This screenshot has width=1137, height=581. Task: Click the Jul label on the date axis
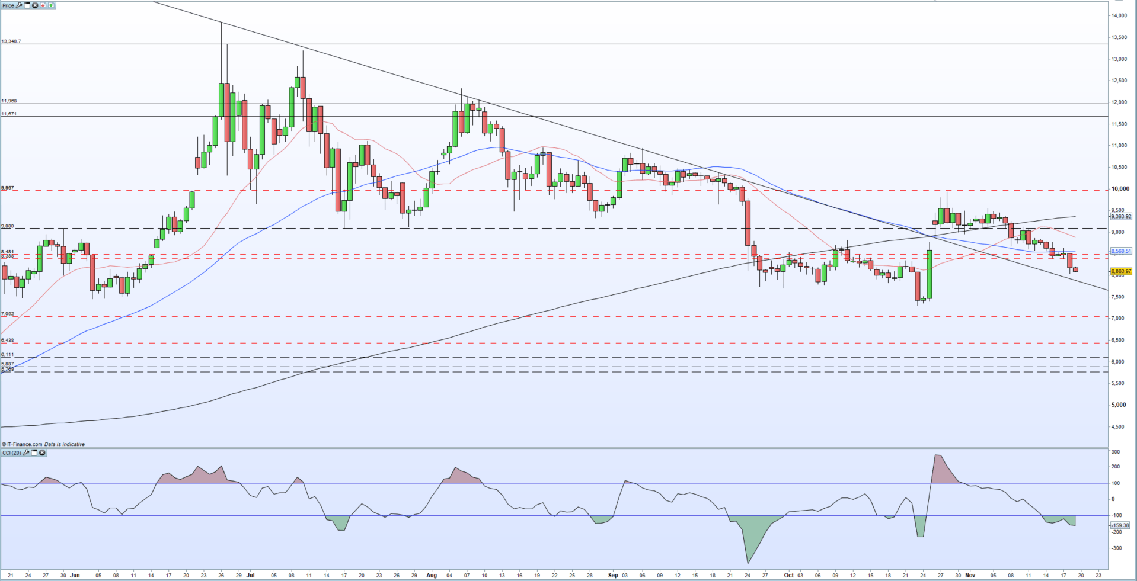251,575
